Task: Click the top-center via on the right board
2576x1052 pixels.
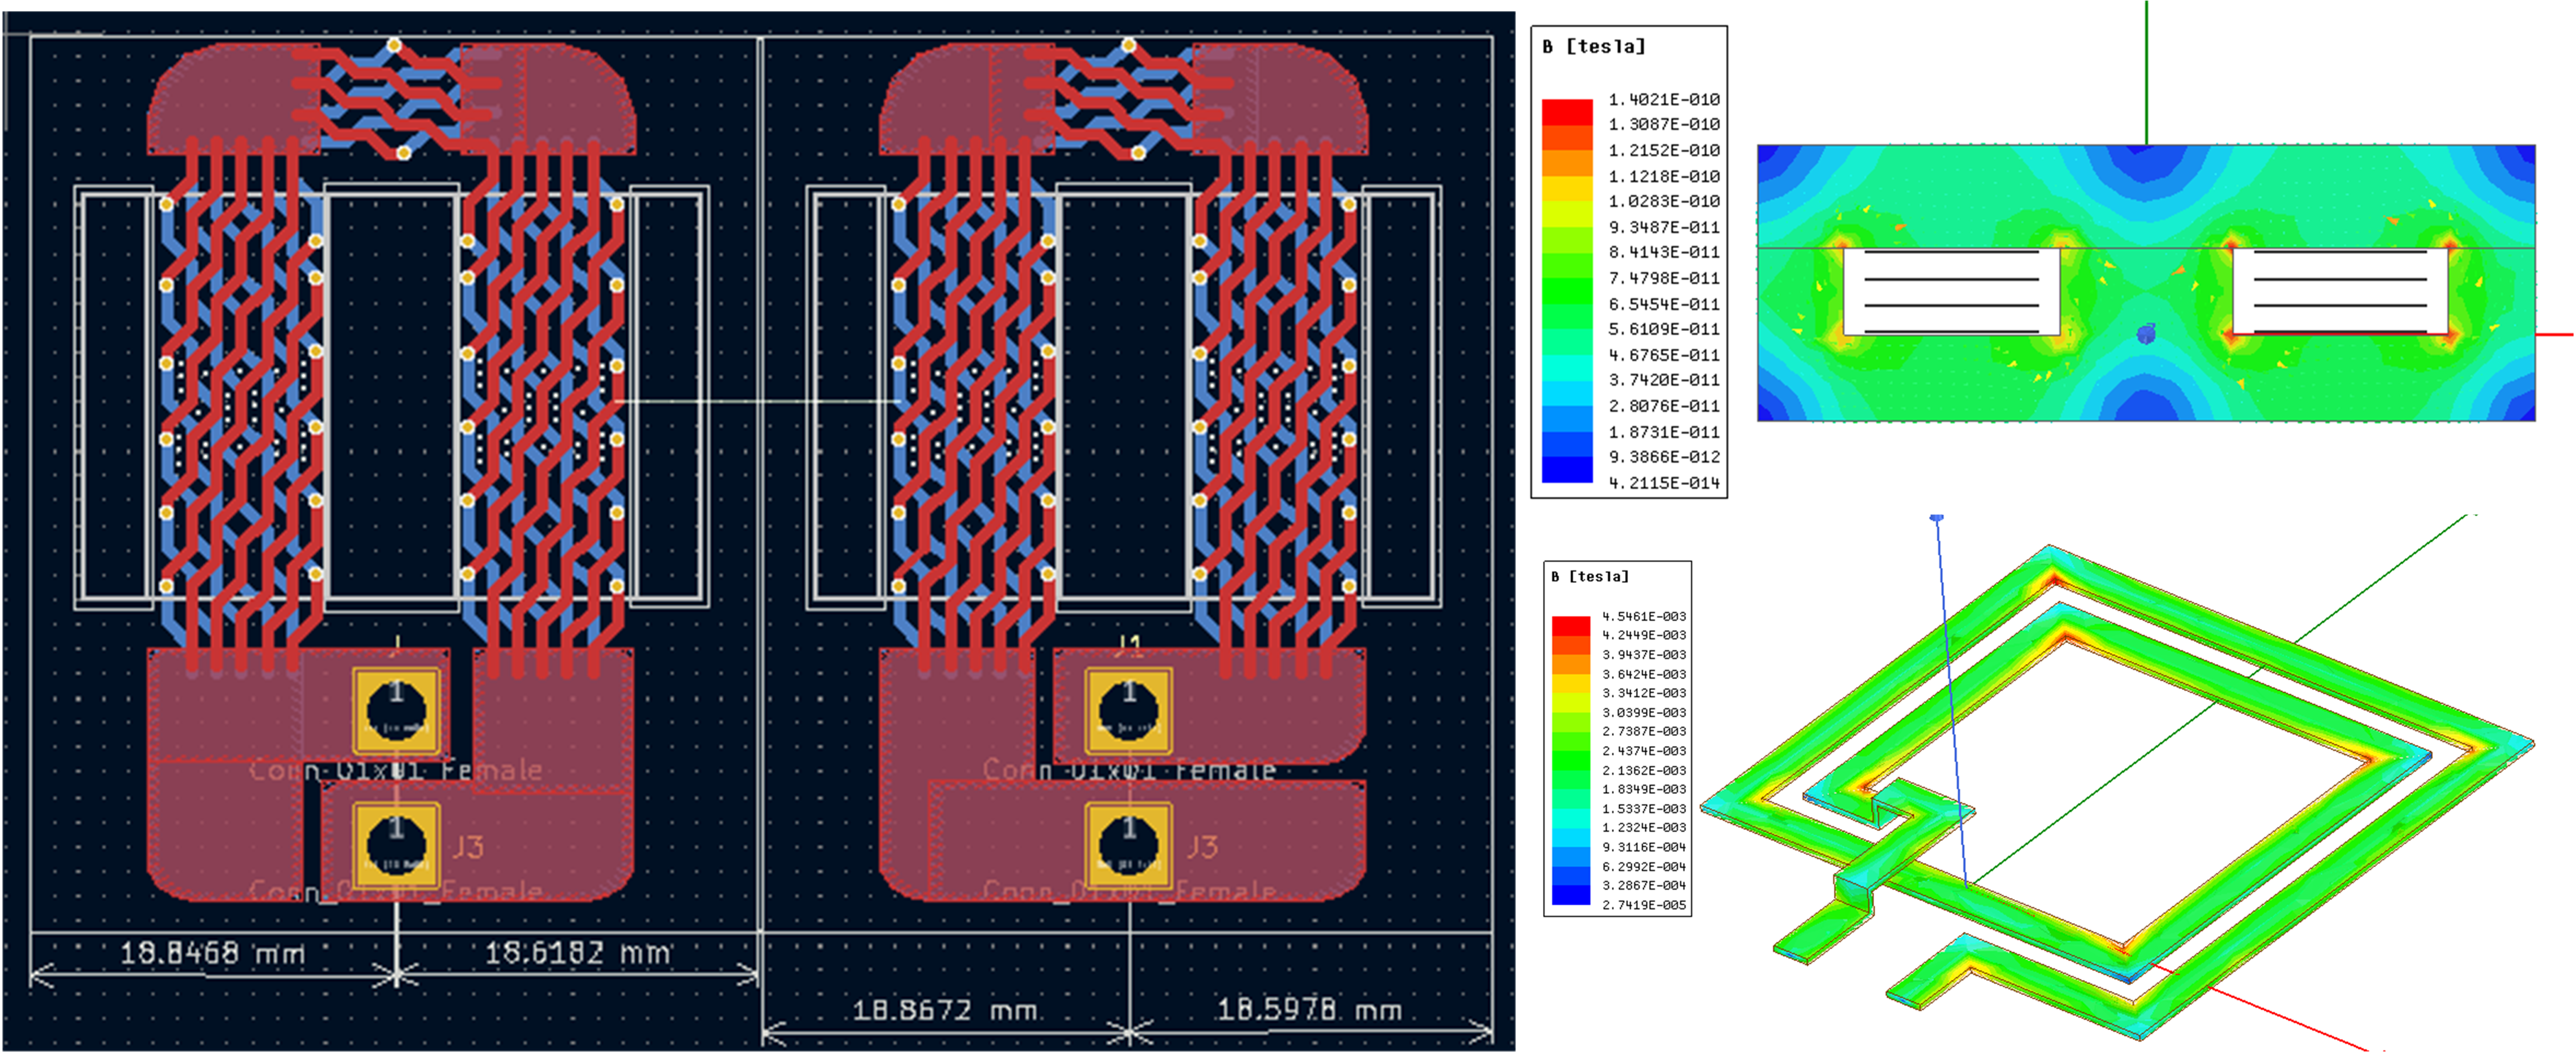Action: (x=1128, y=45)
